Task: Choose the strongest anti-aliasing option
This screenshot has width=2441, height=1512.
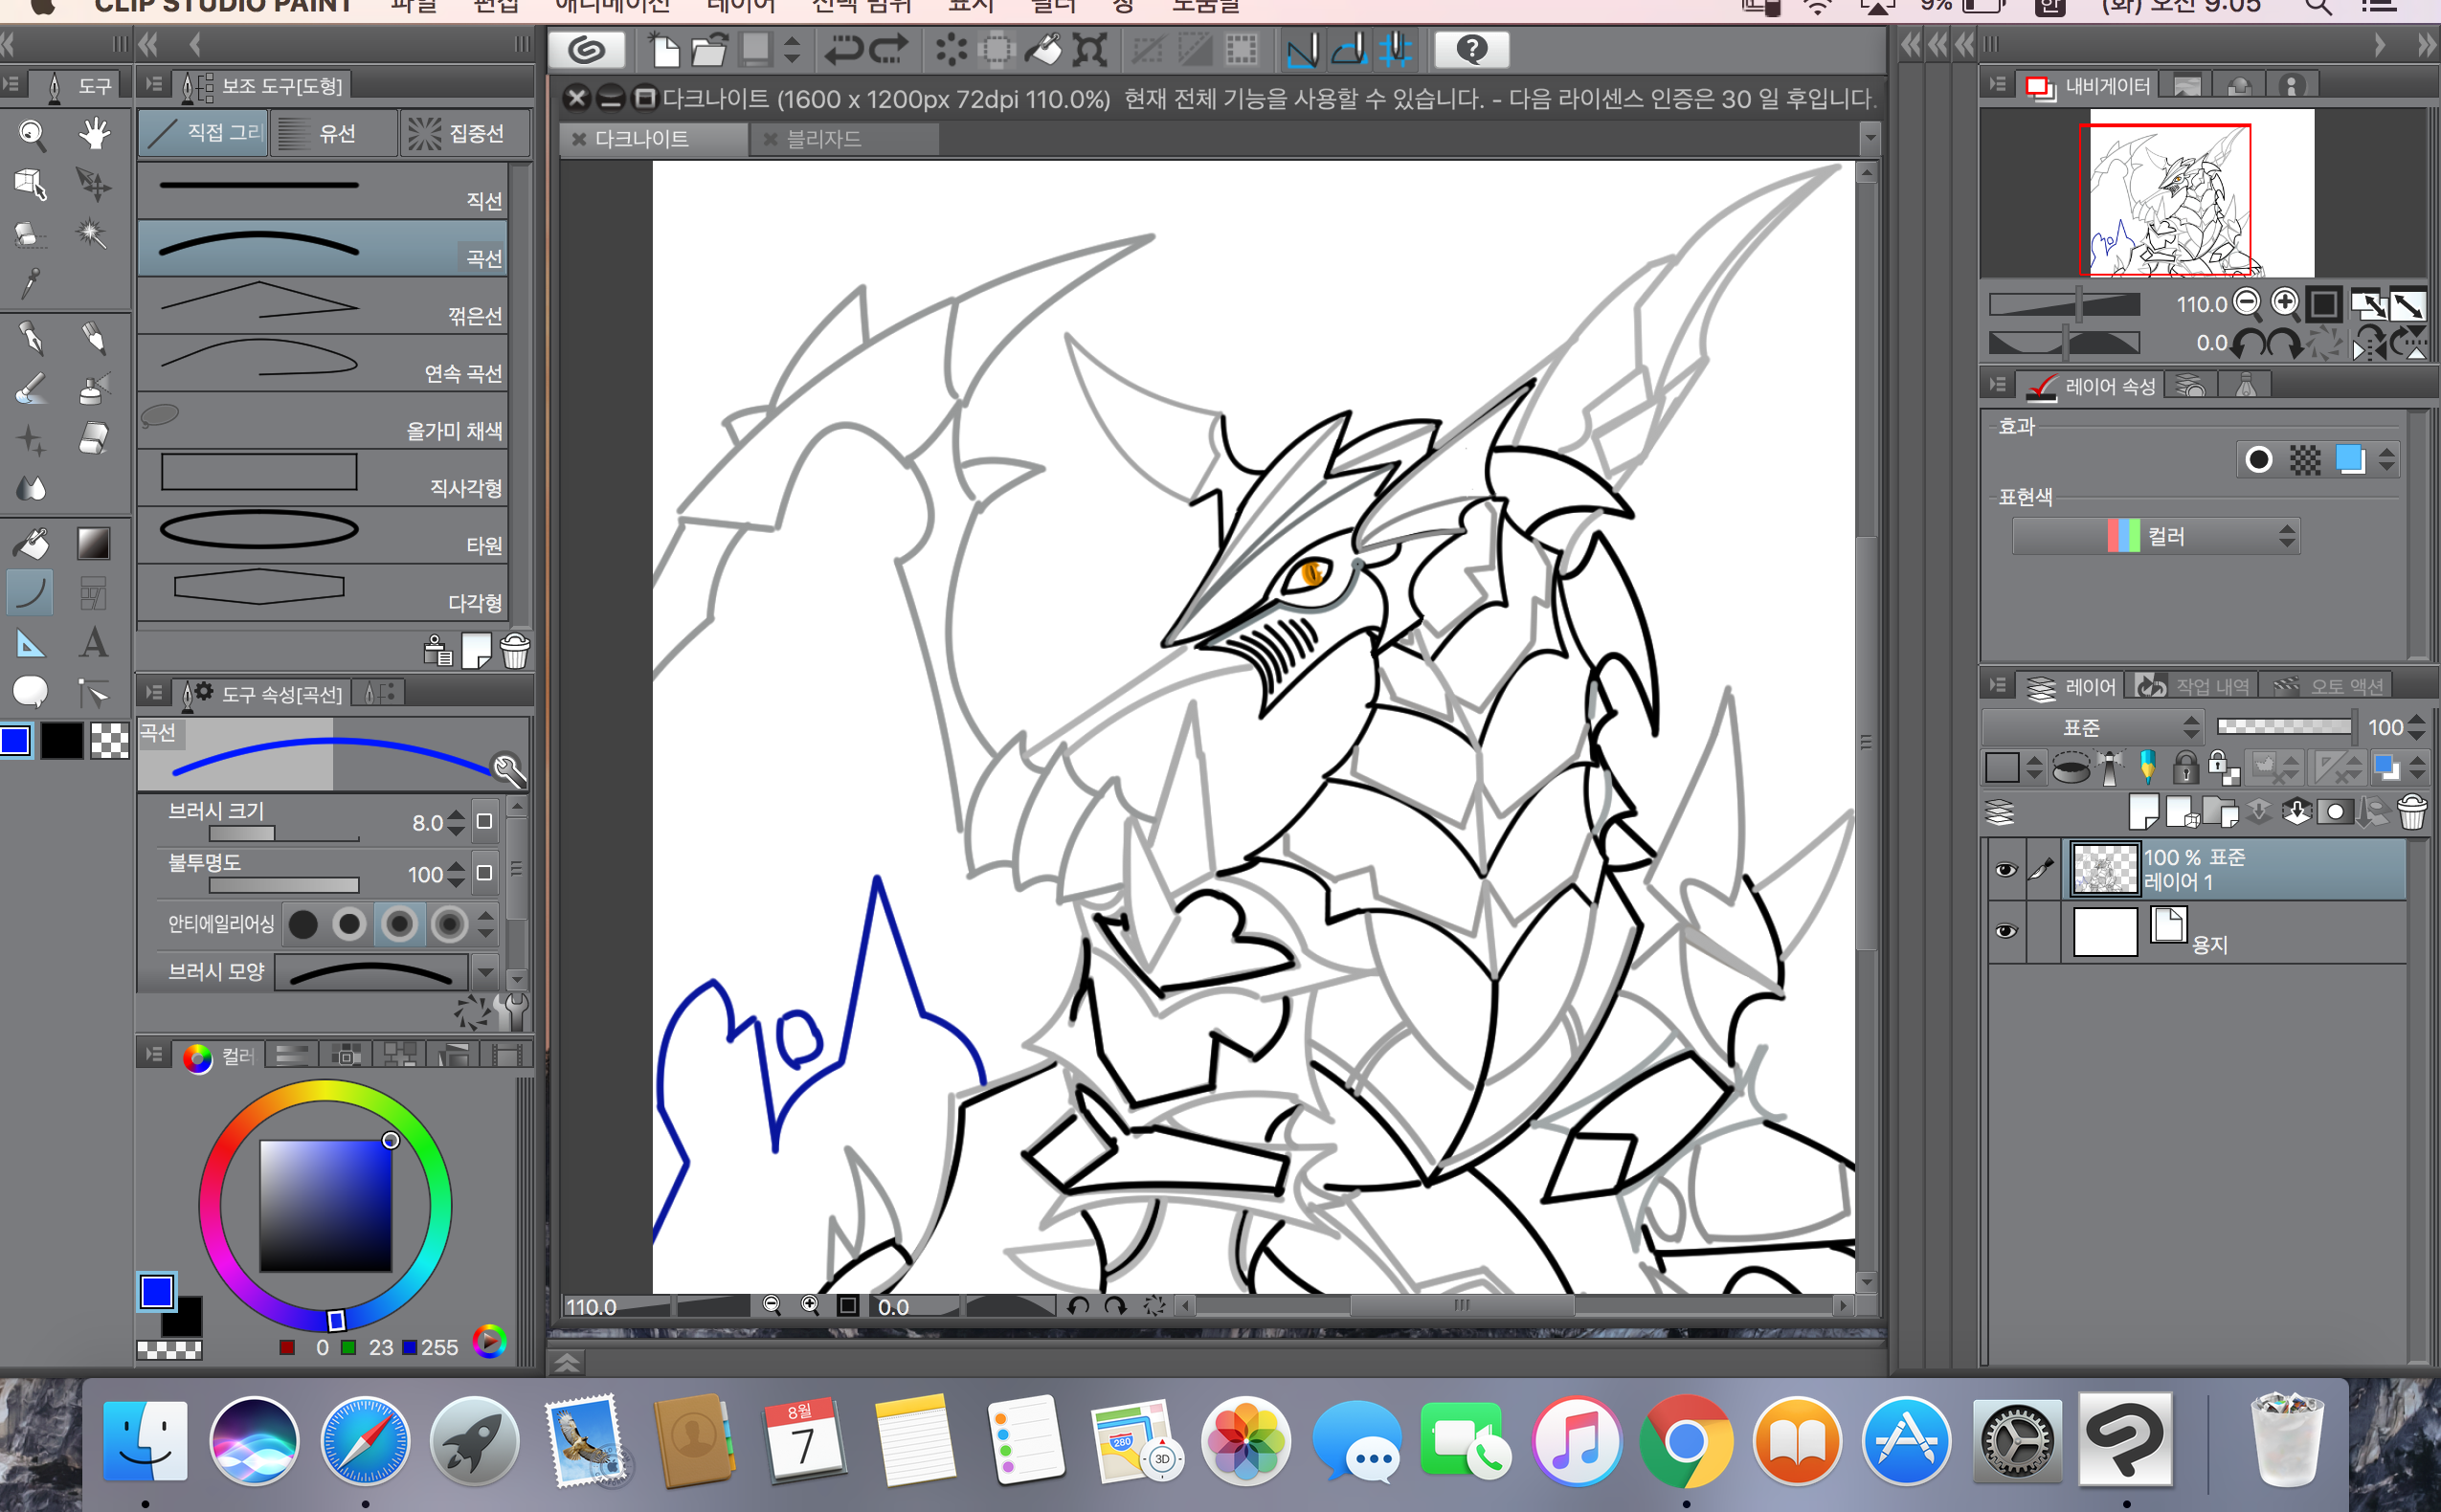Action: [x=449, y=924]
